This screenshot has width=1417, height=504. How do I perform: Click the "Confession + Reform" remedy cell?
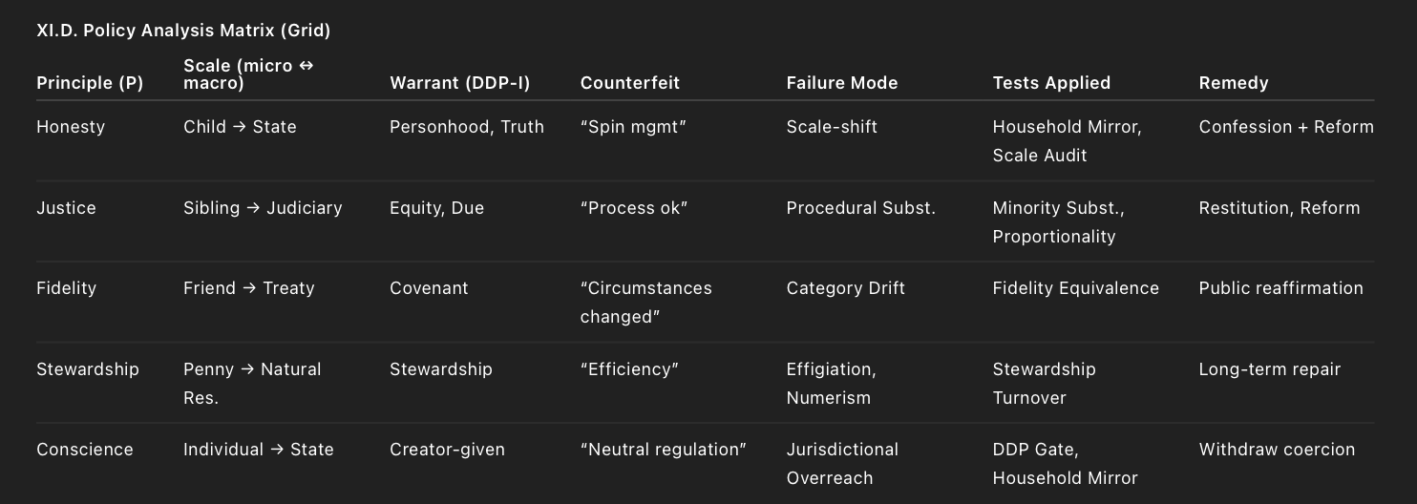coord(1285,127)
